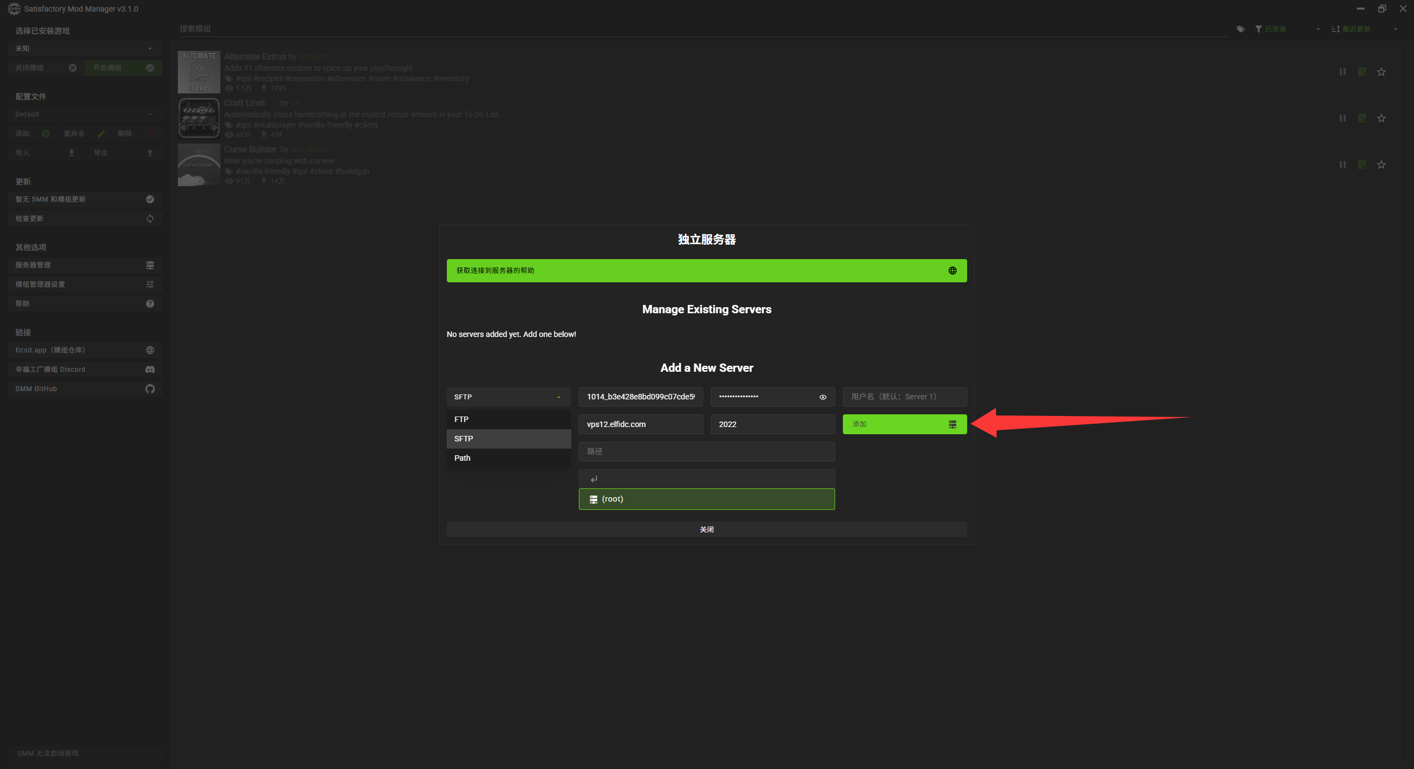Viewport: 1414px width, 769px height.
Task: Select the Path option in protocol list
Action: (508, 458)
